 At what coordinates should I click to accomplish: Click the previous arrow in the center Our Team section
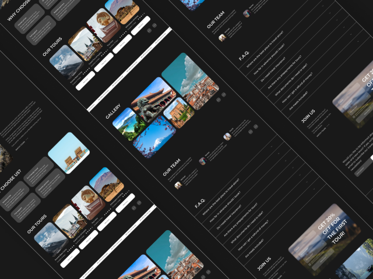click(250, 132)
